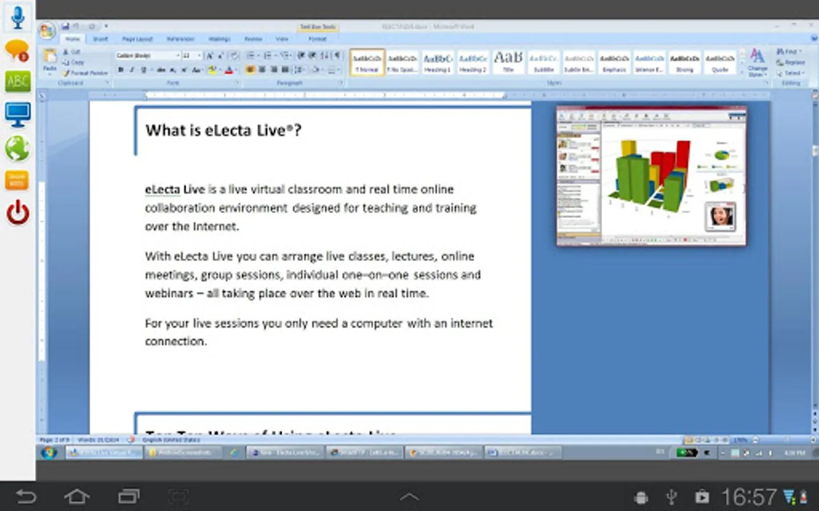Switch to the Home ribbon tab

[73, 39]
